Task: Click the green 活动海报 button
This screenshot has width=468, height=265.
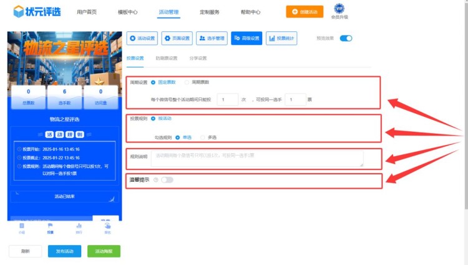Action: coord(104,251)
